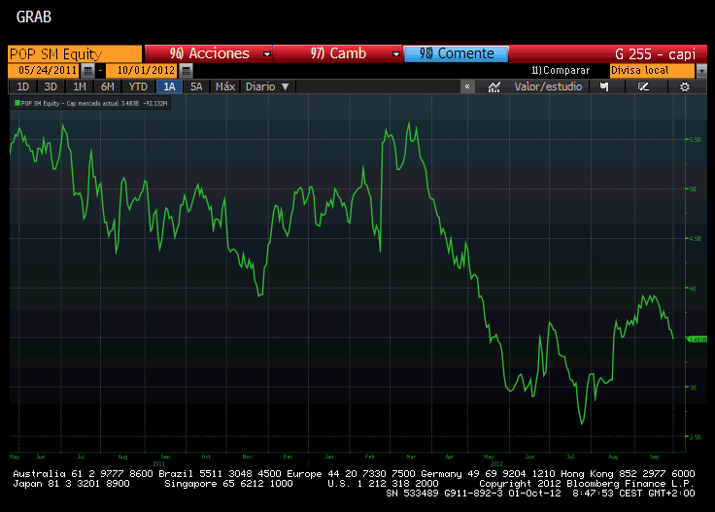Expand the 97) Camb dropdown arrow
The width and height of the screenshot is (715, 512).
coord(396,54)
